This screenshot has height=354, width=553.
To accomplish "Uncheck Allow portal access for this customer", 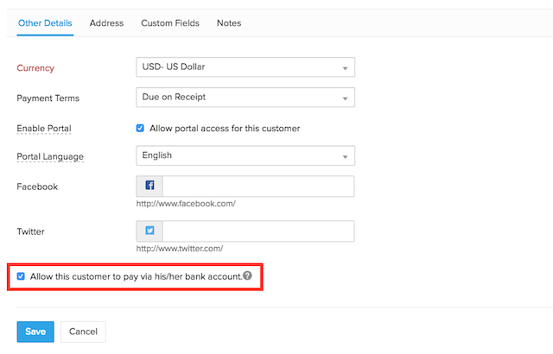I will click(x=141, y=129).
